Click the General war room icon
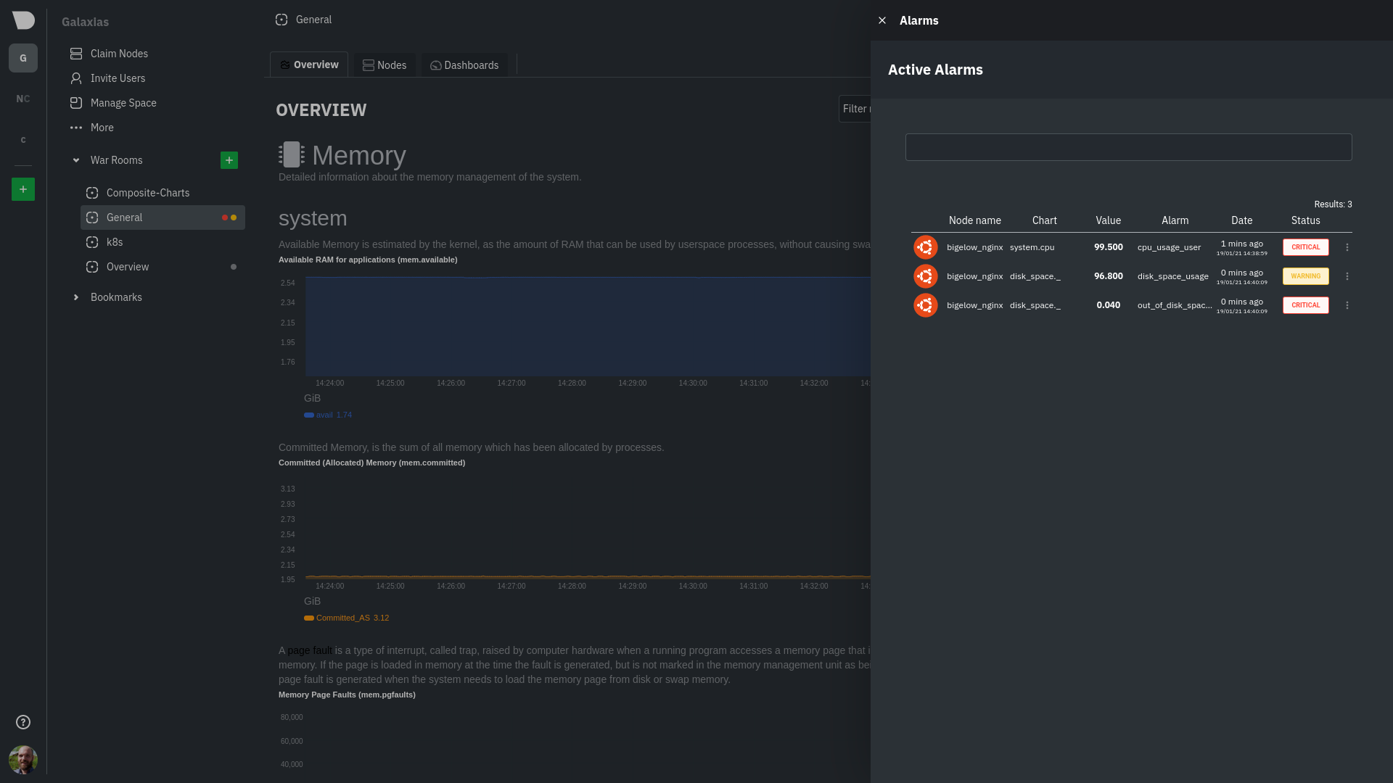1393x783 pixels. [x=92, y=217]
